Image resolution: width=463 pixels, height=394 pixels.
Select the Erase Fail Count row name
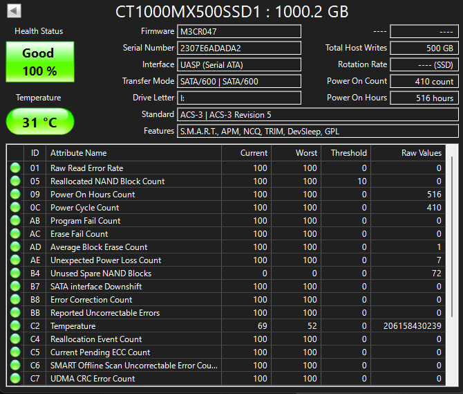(79, 234)
